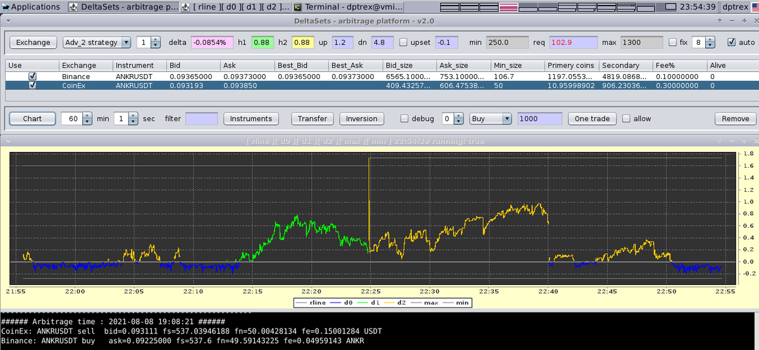Click the green h1 field 0.88
The height and width of the screenshot is (350, 759).
(x=262, y=42)
